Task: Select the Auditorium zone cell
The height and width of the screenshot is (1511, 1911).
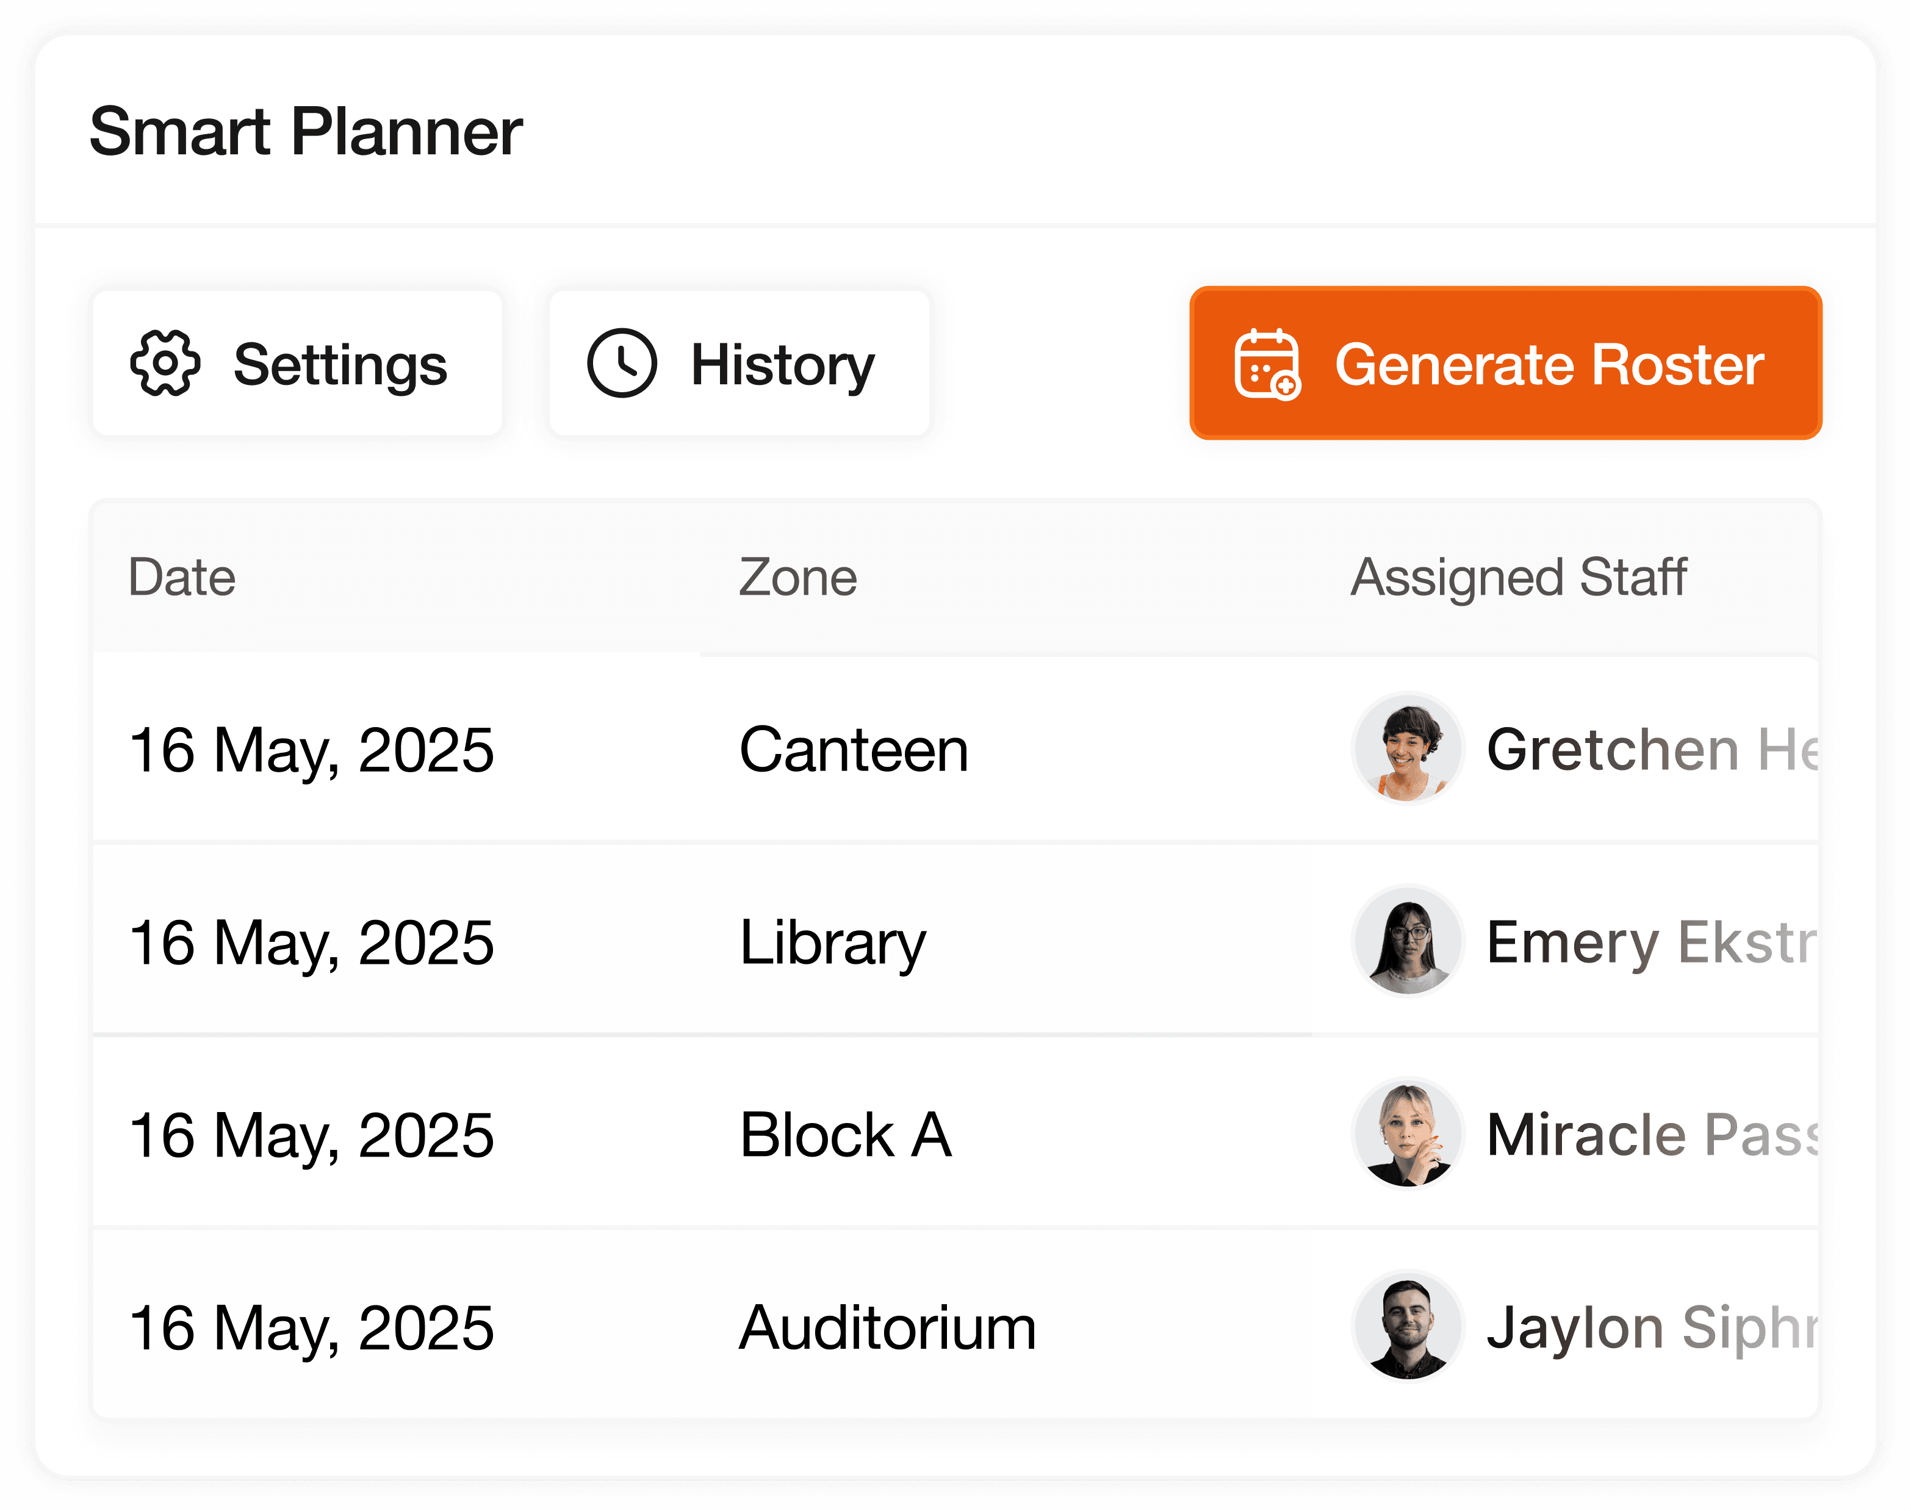Action: pos(887,1329)
